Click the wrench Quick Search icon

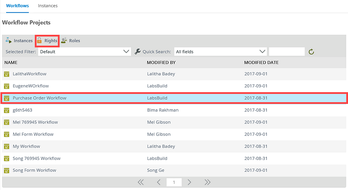138,52
